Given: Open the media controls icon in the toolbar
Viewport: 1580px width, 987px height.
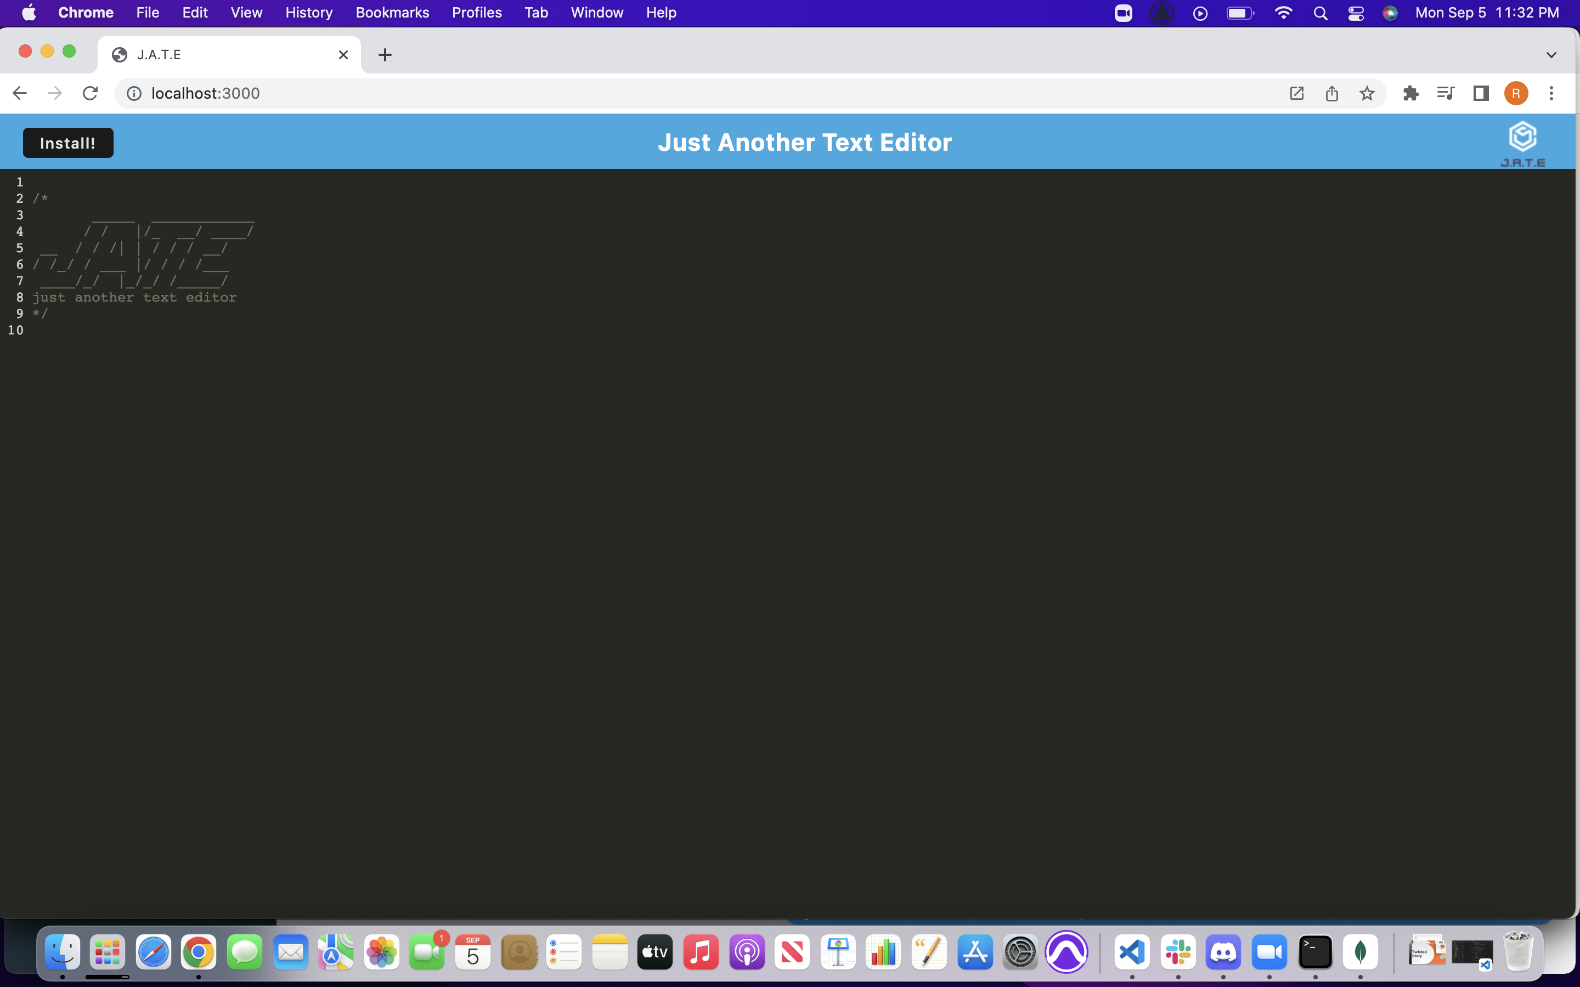Looking at the screenshot, I should click(x=1445, y=93).
